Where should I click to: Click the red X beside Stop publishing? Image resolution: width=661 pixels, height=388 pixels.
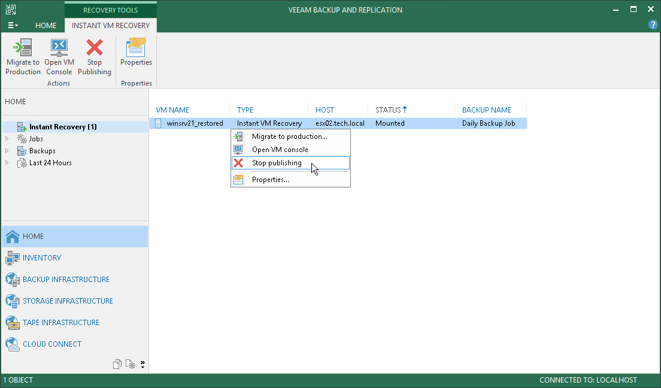(238, 163)
